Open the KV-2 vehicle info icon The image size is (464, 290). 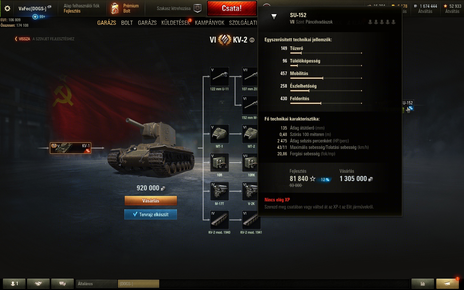(x=252, y=40)
